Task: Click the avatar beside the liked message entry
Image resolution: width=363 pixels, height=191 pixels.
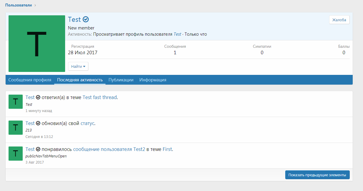Action: 15,154
